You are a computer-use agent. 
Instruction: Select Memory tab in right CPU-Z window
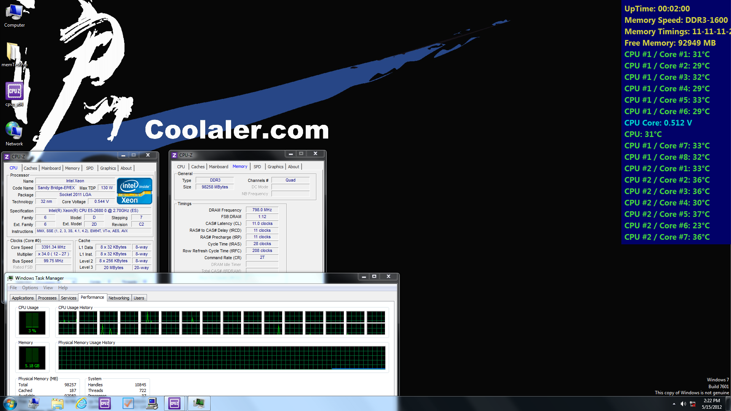(240, 166)
